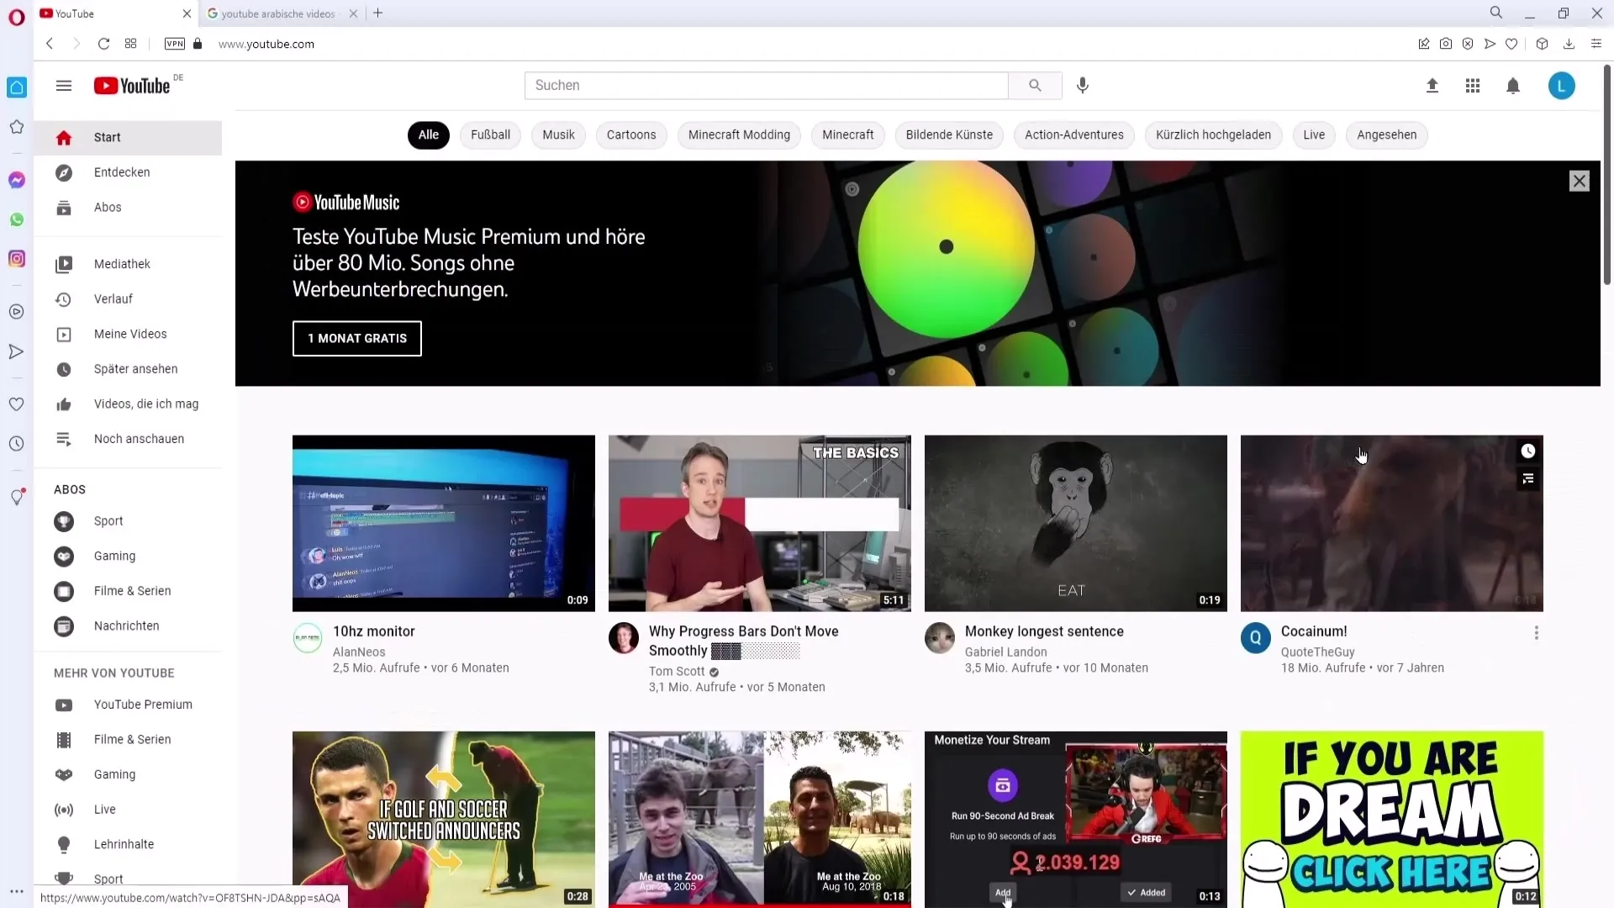The width and height of the screenshot is (1614, 908).
Task: Open Entdecken in the sidebar
Action: pyautogui.click(x=128, y=172)
